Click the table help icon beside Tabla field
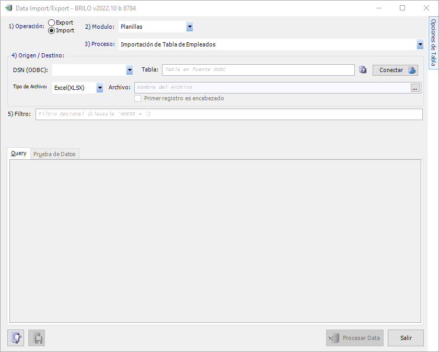The width and height of the screenshot is (439, 352). (363, 69)
